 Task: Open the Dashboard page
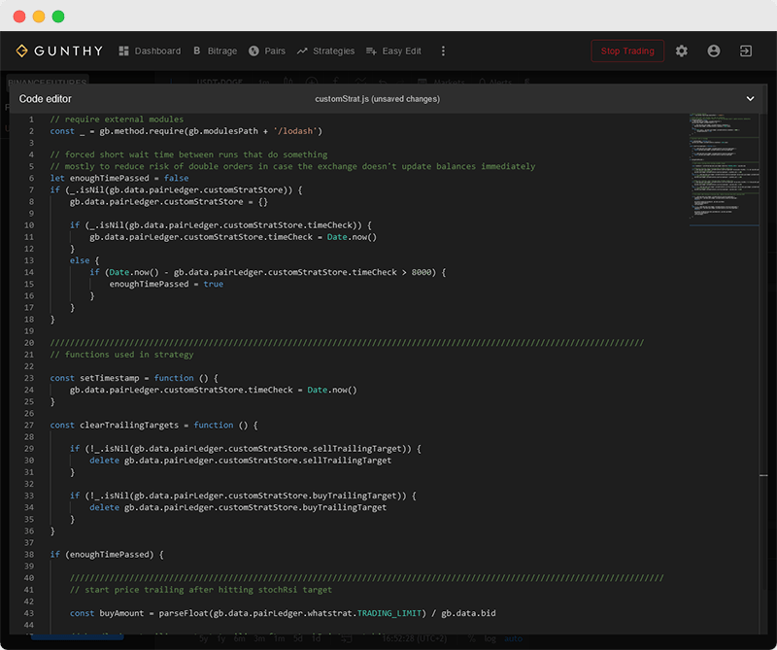(150, 51)
